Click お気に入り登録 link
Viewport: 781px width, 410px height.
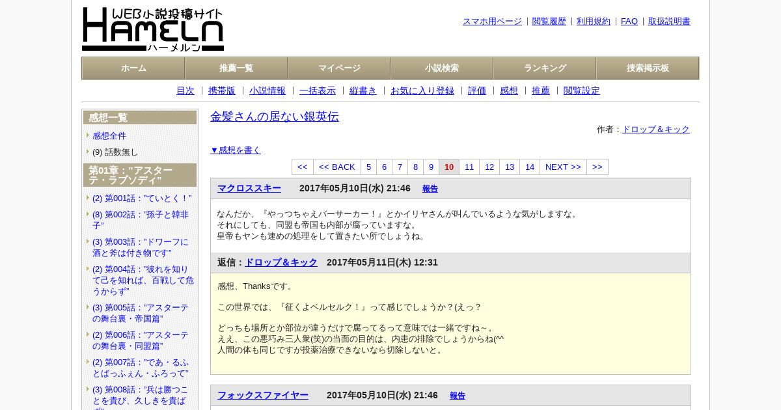pos(422,91)
